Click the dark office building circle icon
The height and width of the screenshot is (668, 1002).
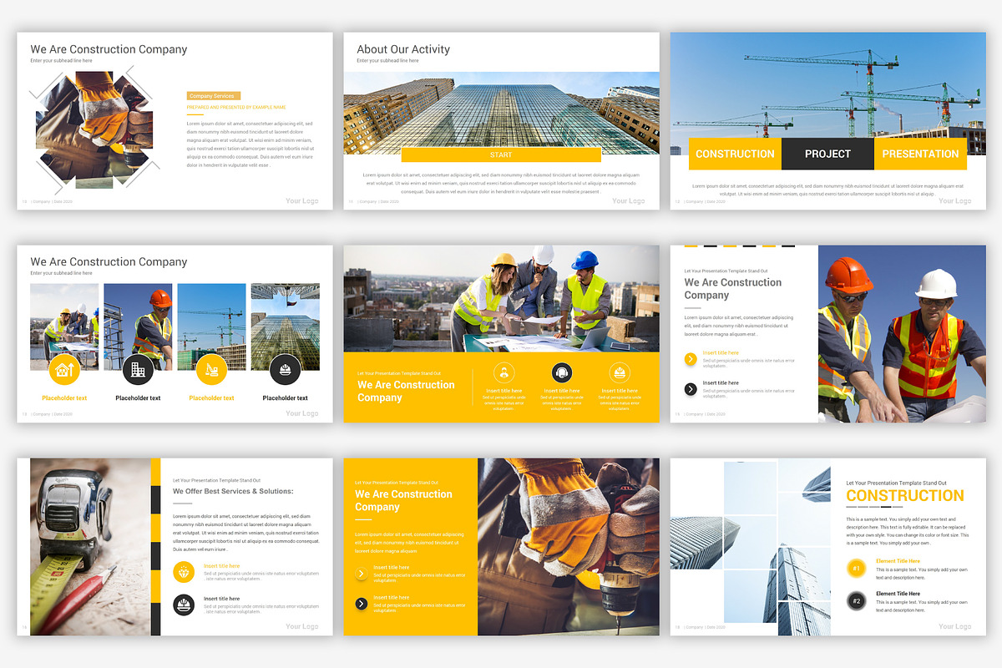tap(138, 368)
